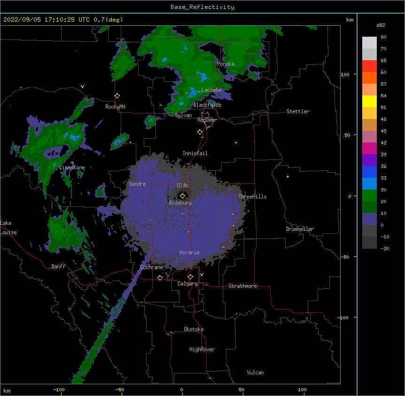This screenshot has width=405, height=396.
Task: Select the yellow diamond marker below RedDeer
Action: point(200,132)
